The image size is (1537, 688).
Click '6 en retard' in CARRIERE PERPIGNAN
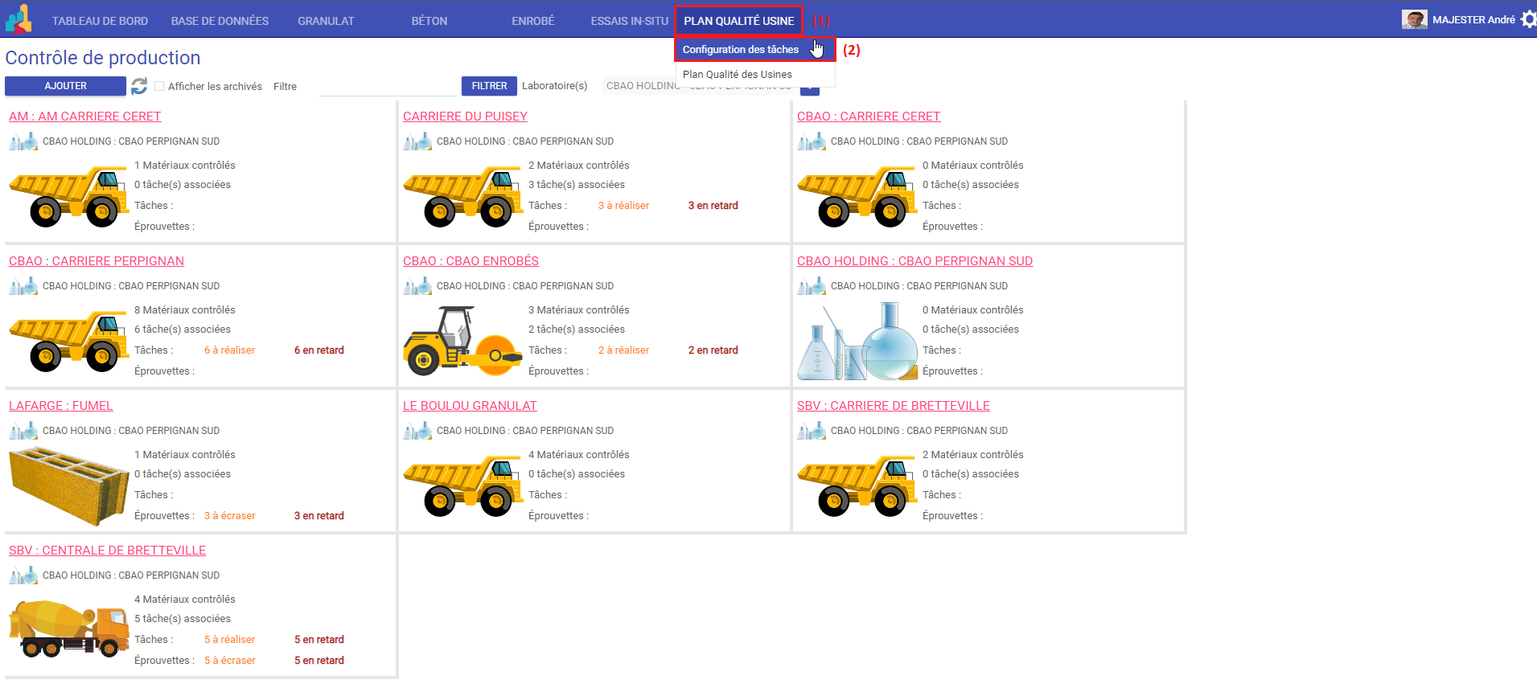tap(318, 350)
